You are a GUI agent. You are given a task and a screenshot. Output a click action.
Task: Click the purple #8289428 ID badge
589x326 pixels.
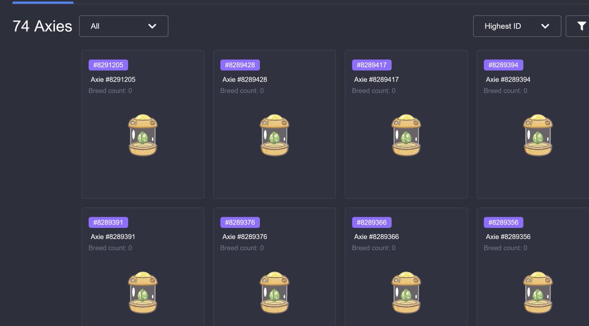pyautogui.click(x=240, y=65)
